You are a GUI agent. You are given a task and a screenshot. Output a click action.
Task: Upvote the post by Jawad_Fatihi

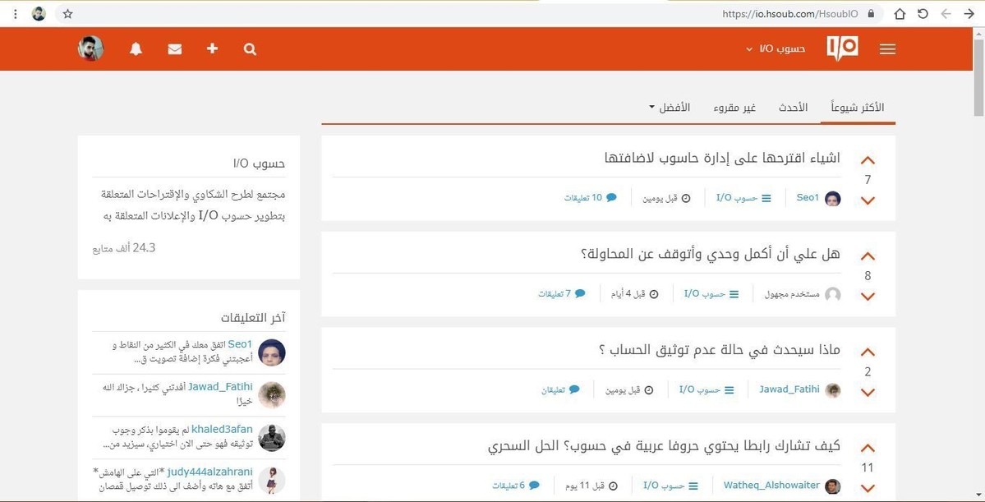click(x=868, y=352)
